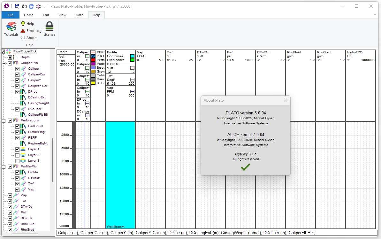The width and height of the screenshot is (381, 239).
Task: Click the save disk icon in title bar
Action: [x=17, y=6]
